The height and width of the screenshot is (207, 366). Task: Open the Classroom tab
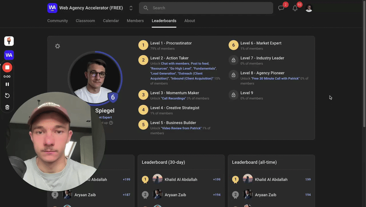pos(85,21)
